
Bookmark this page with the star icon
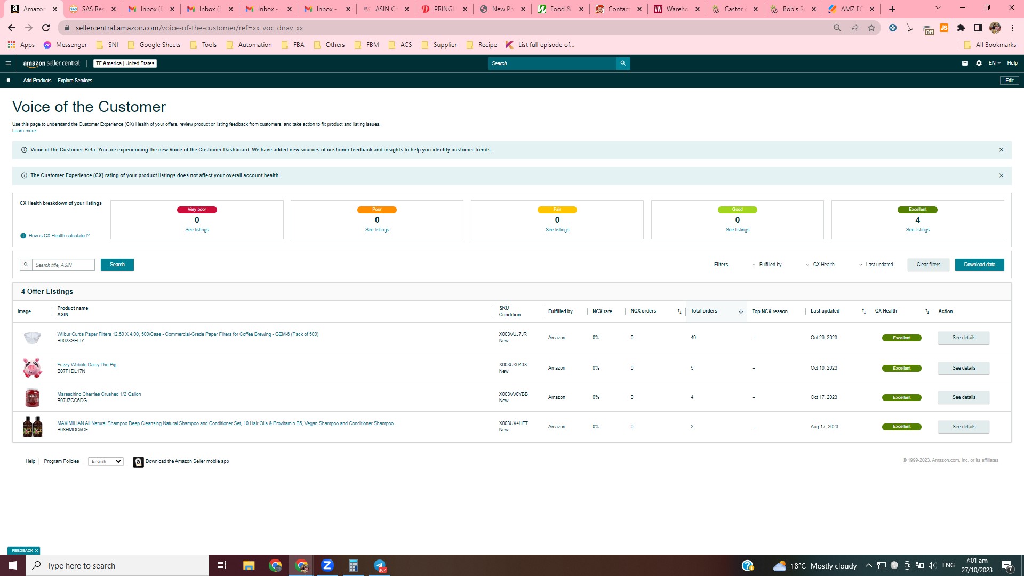coord(871,28)
